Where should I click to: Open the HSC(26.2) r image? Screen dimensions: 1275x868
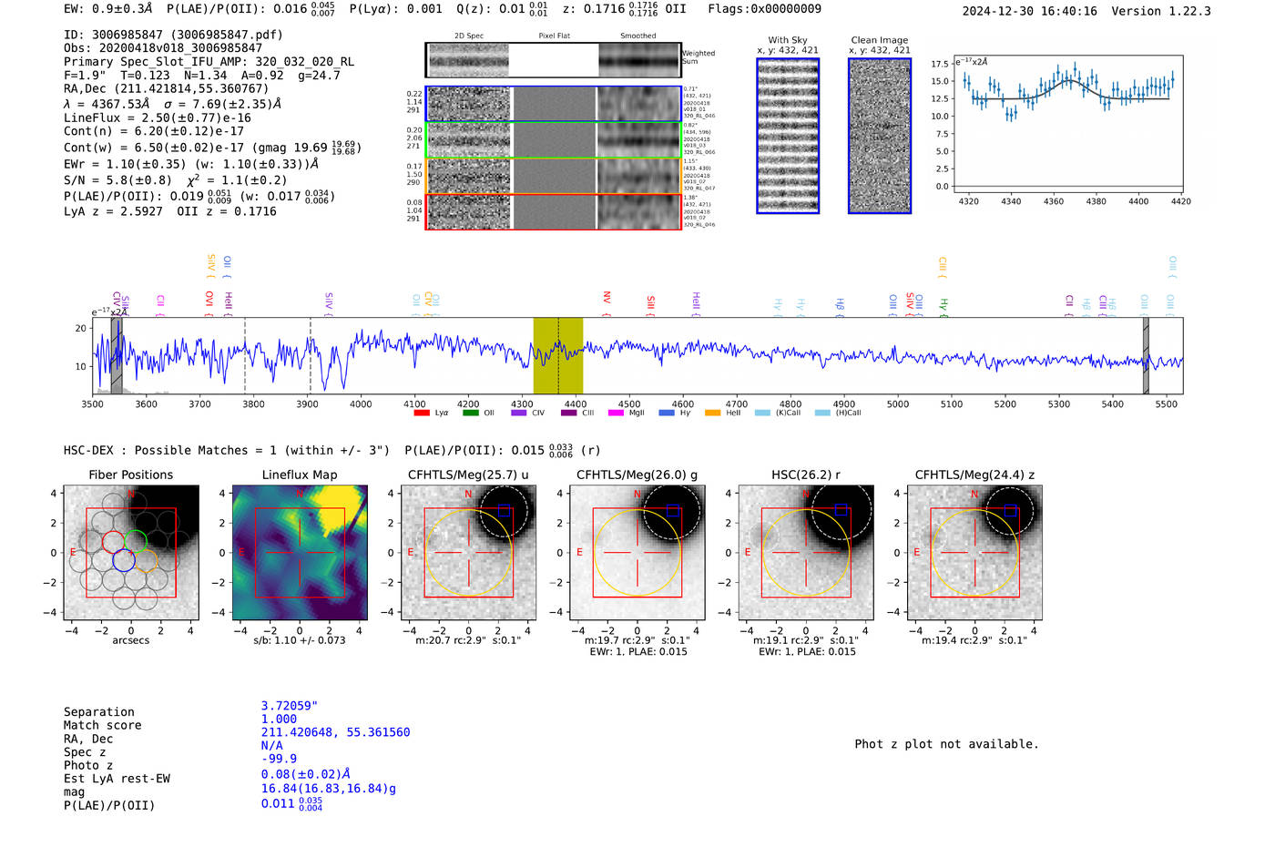805,553
